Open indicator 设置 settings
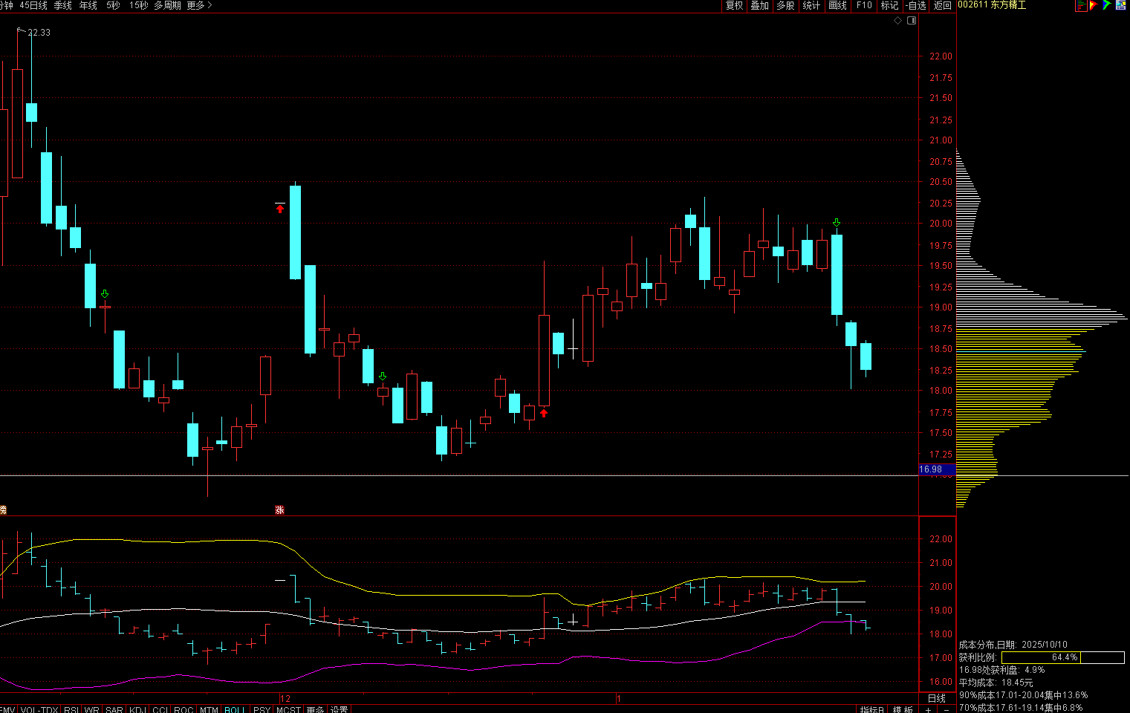This screenshot has width=1130, height=713. click(x=340, y=709)
